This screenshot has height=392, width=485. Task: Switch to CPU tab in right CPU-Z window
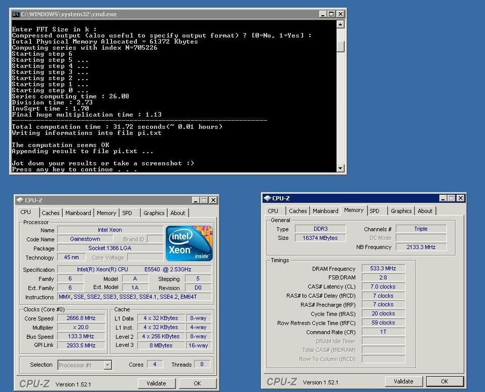pos(273,210)
